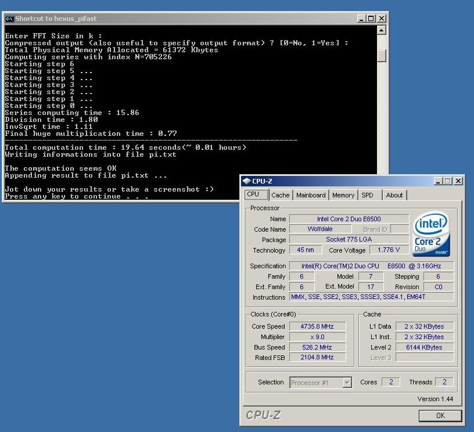Click the Multiplier value x 9.0
The height and width of the screenshot is (432, 474).
[x=317, y=337]
